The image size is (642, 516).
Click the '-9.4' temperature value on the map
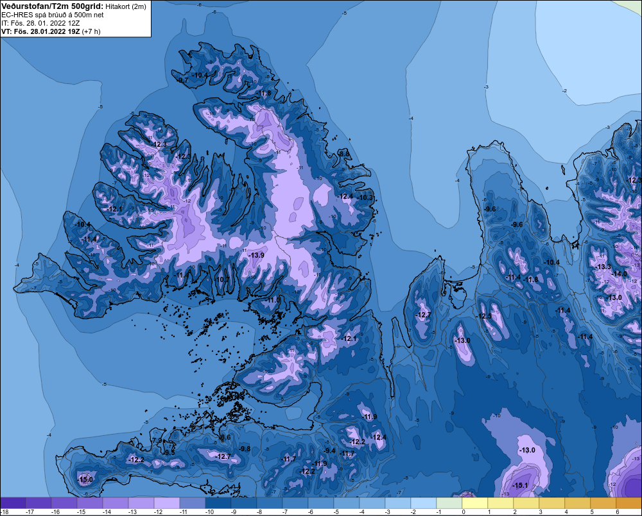click(x=329, y=451)
